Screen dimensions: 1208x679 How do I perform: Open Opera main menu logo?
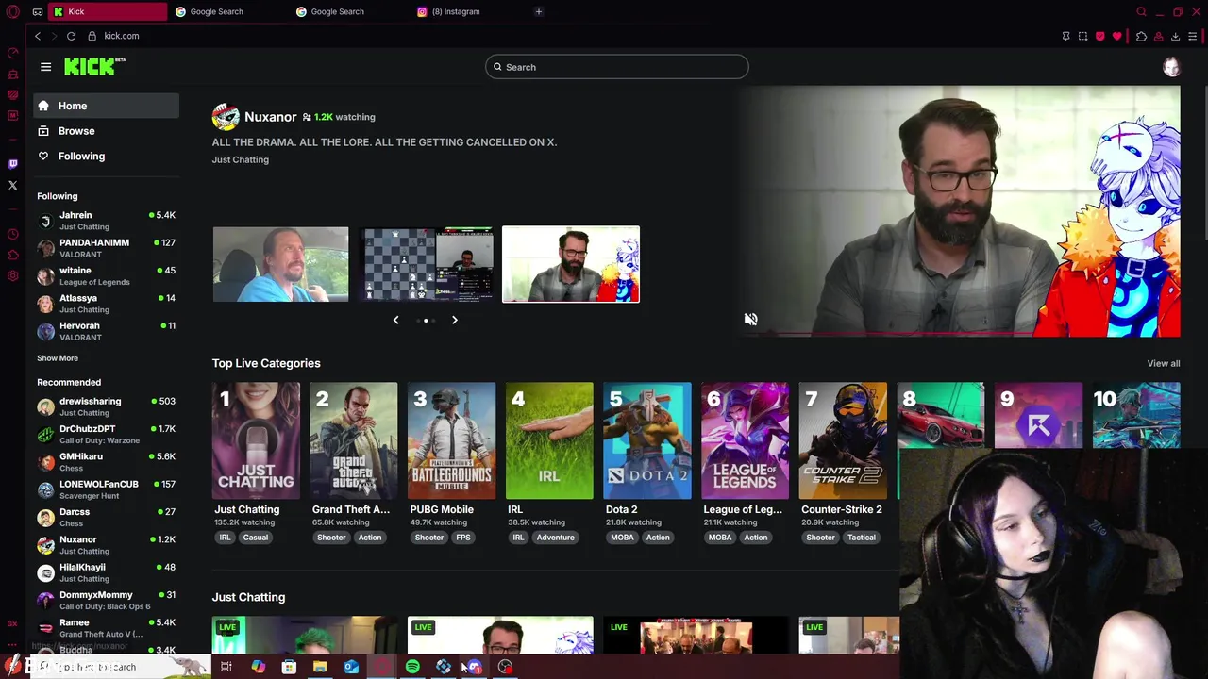[x=13, y=11]
